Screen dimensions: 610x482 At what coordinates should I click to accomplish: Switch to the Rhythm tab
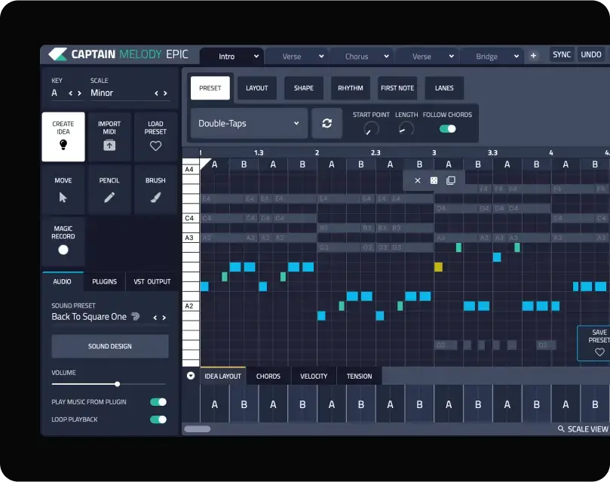(x=350, y=88)
